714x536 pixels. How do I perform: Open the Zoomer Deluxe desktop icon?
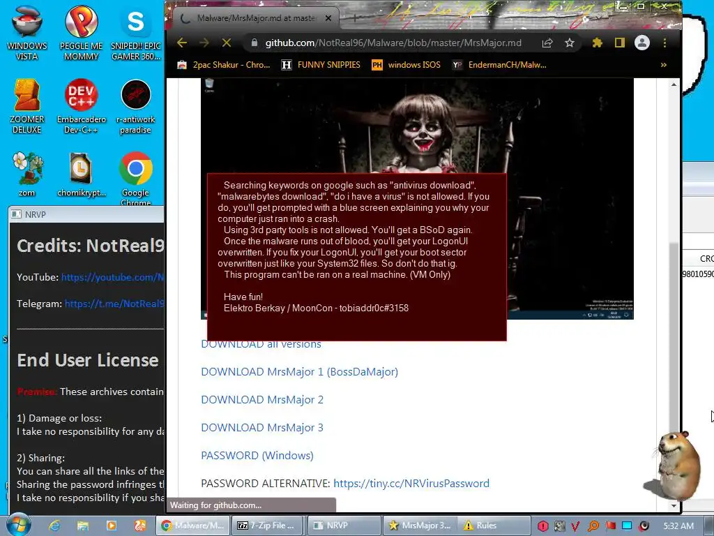coord(27,106)
